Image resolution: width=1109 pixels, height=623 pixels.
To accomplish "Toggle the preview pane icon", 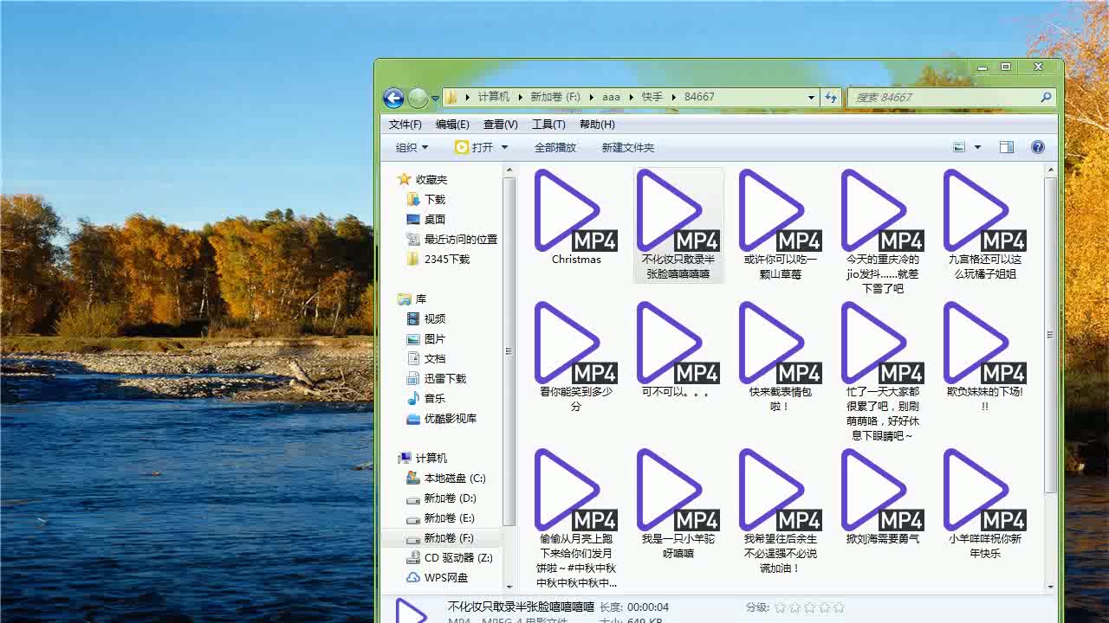I will [1007, 147].
